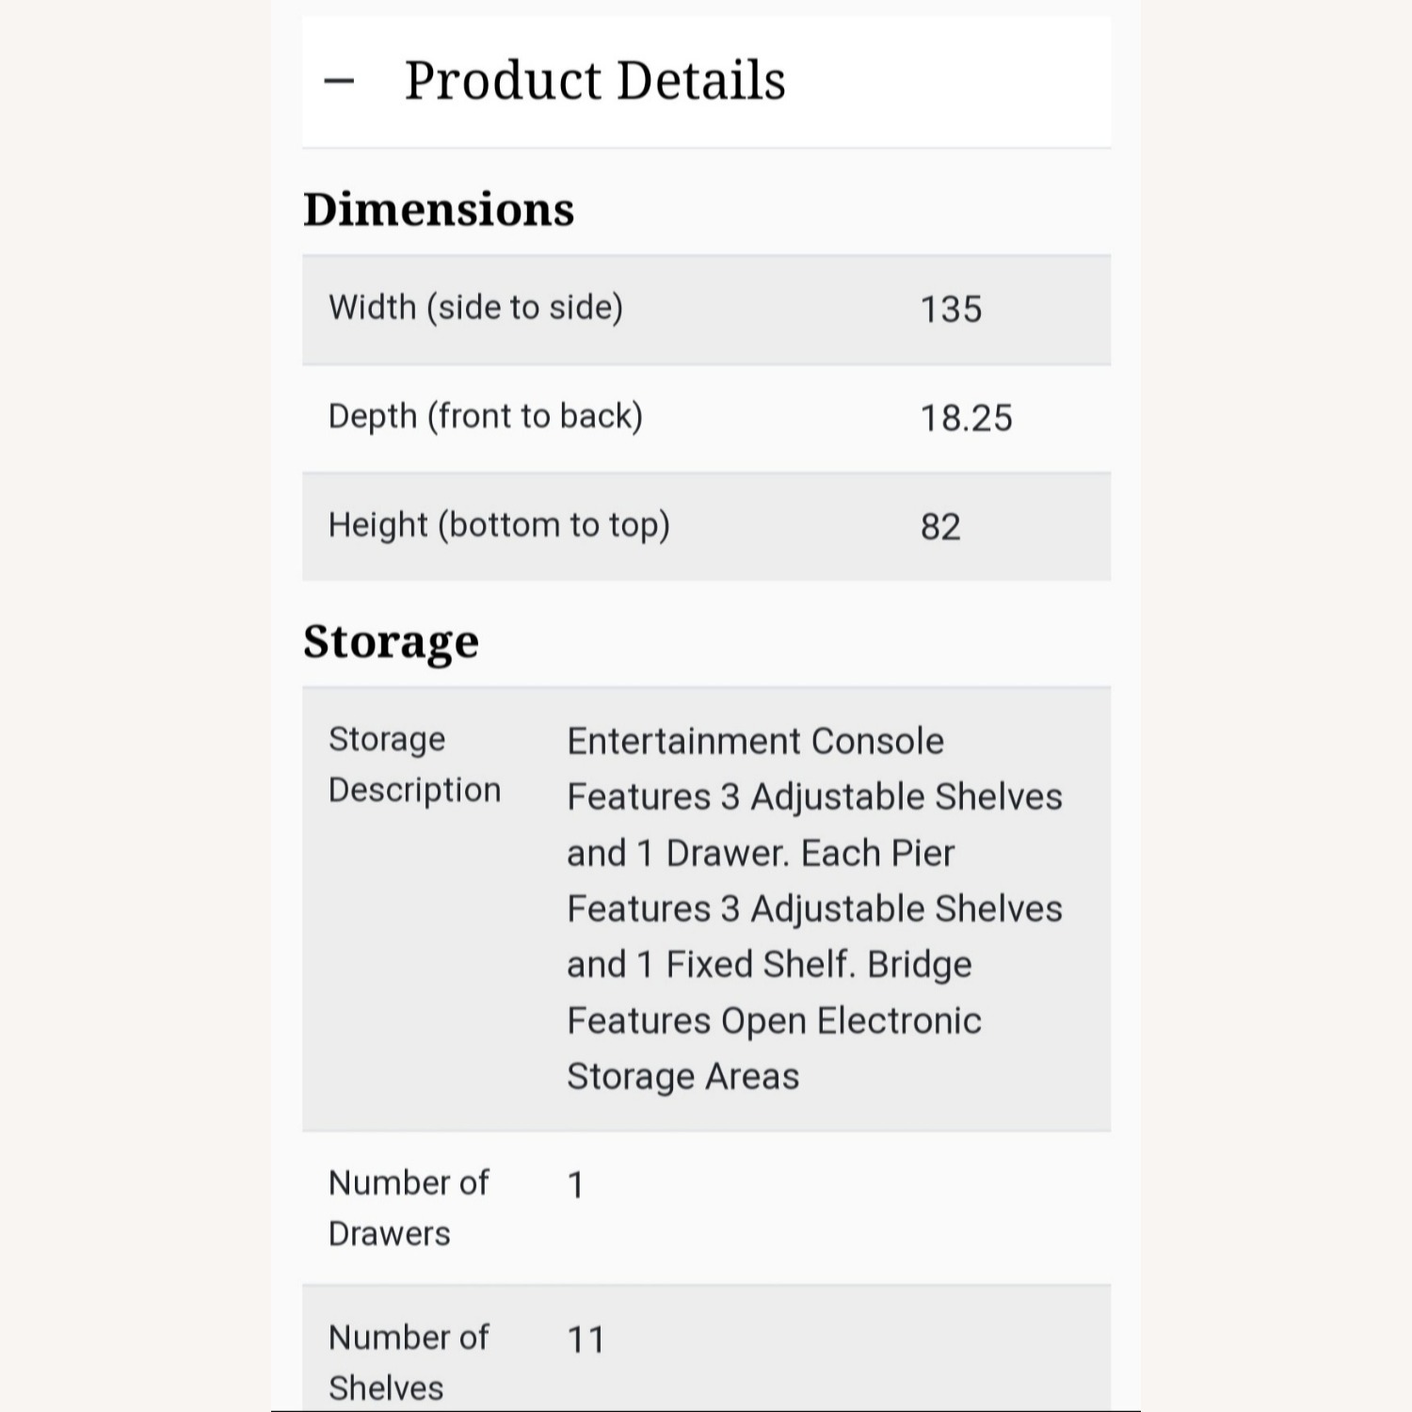Select the shelves count value 11
The height and width of the screenshot is (1412, 1412).
(586, 1340)
